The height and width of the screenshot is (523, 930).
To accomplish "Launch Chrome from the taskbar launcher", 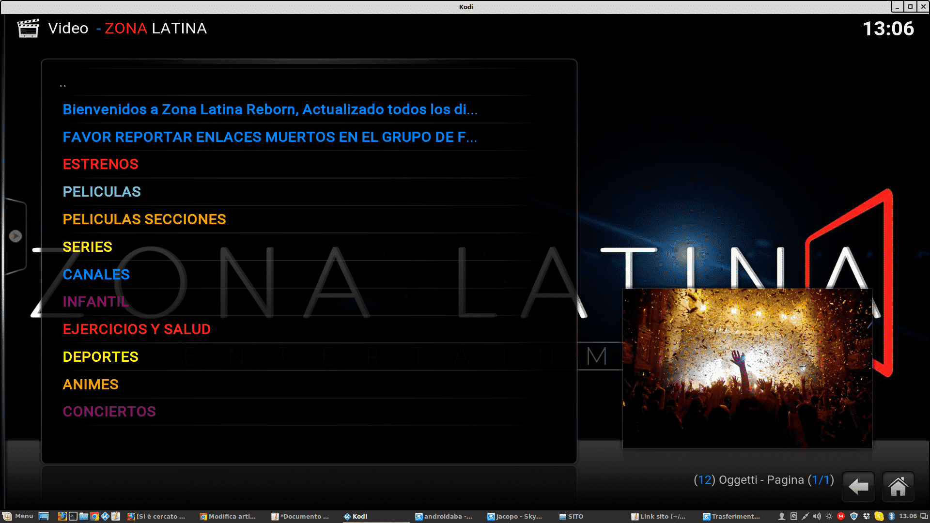I will pyautogui.click(x=94, y=516).
